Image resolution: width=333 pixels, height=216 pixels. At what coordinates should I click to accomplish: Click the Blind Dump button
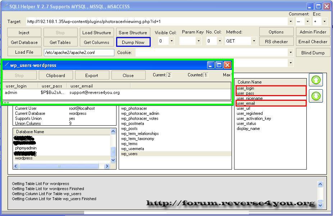[x=313, y=53]
